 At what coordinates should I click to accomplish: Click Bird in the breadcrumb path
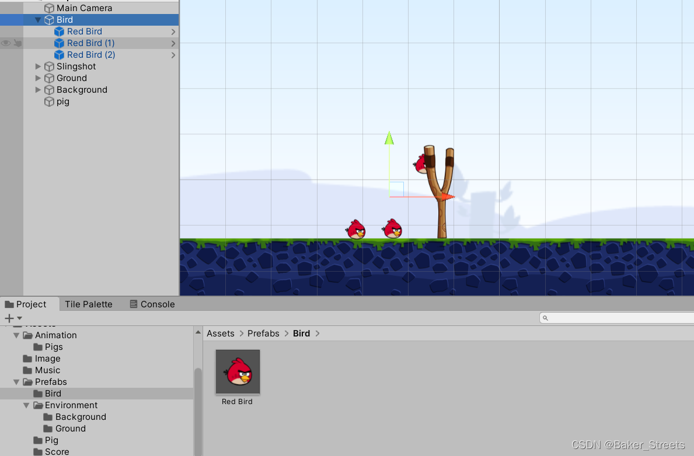point(301,334)
